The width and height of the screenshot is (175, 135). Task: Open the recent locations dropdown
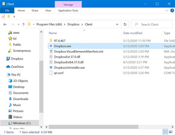[x=18, y=24]
